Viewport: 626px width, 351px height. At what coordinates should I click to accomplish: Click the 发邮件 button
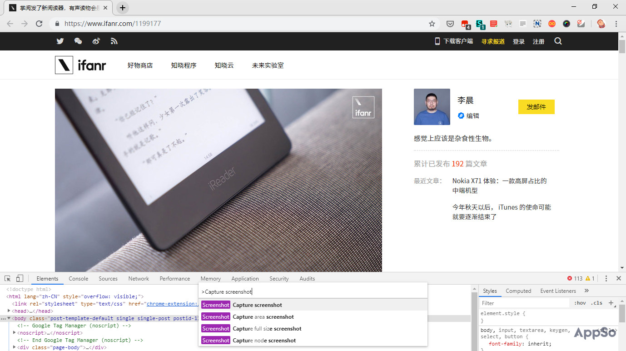click(x=536, y=106)
